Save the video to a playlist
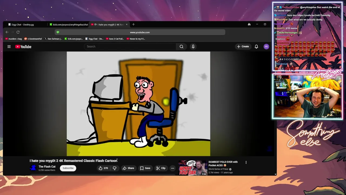The image size is (346, 195). [145, 168]
